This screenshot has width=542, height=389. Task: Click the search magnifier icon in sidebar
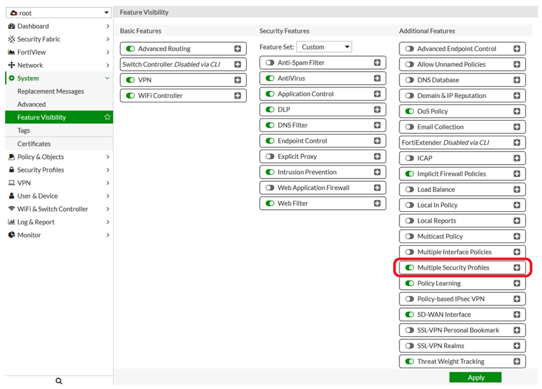tap(58, 381)
